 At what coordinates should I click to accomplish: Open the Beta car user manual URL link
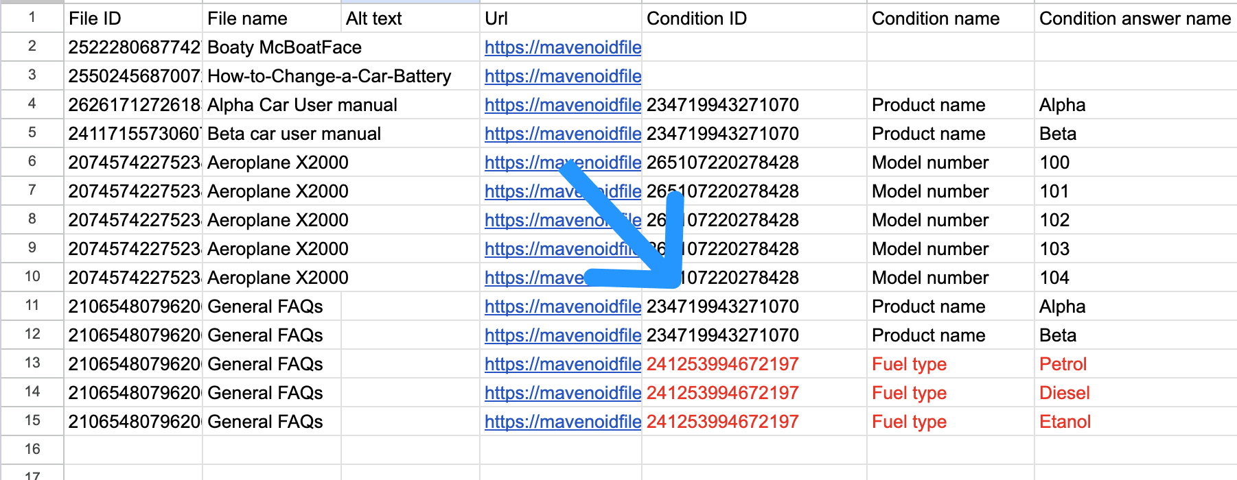click(562, 134)
